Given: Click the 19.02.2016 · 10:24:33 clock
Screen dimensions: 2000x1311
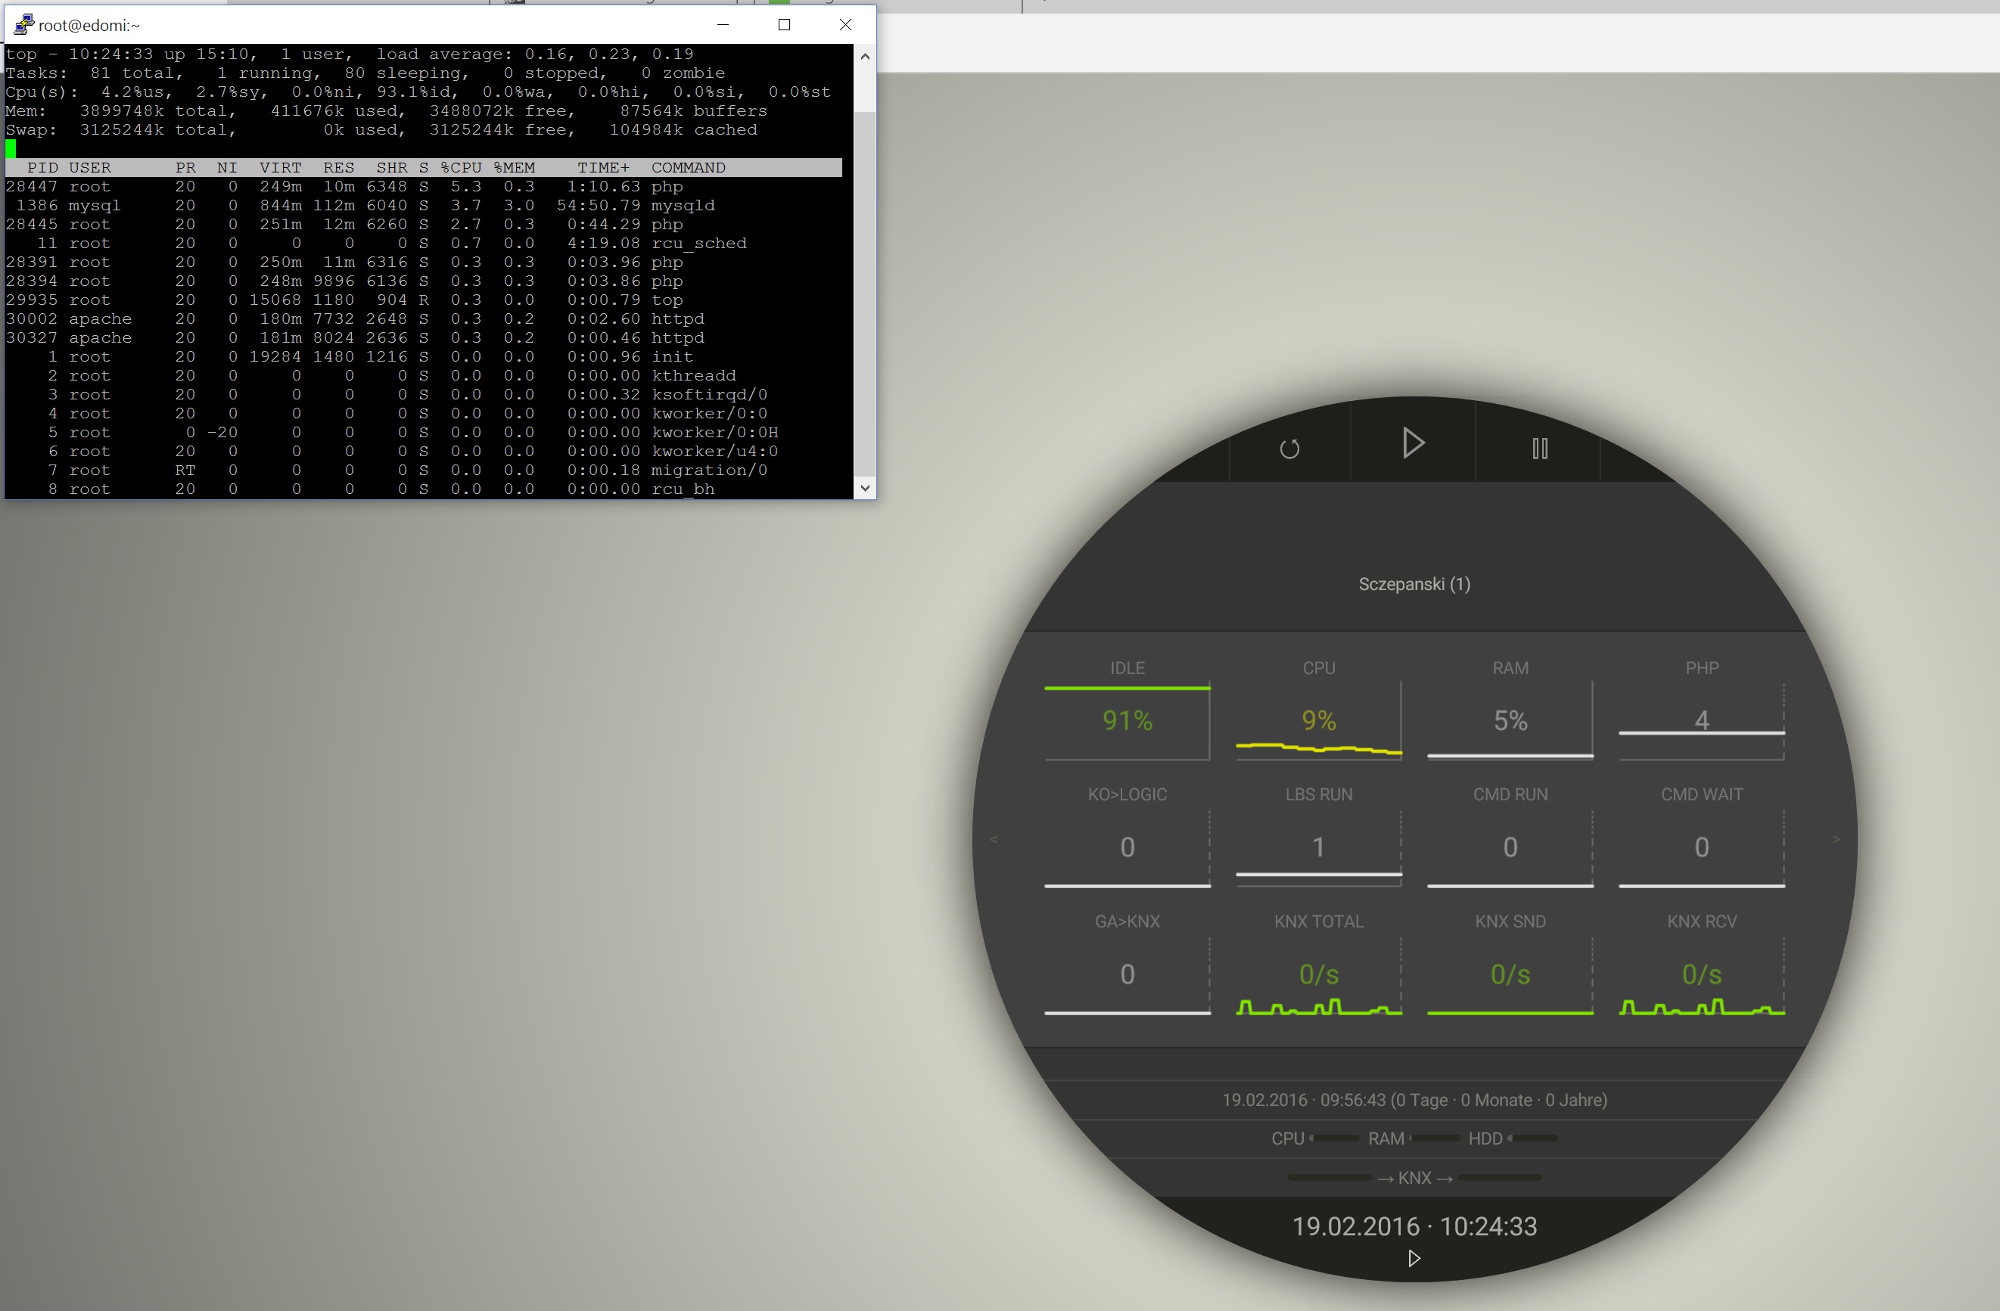Looking at the screenshot, I should pyautogui.click(x=1414, y=1226).
